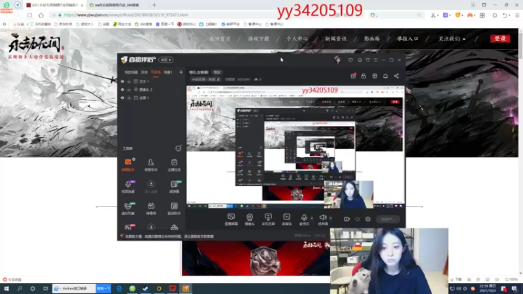Screen dimensions: 523x294
Task: Open a new browser tab
Action: coord(154,5)
